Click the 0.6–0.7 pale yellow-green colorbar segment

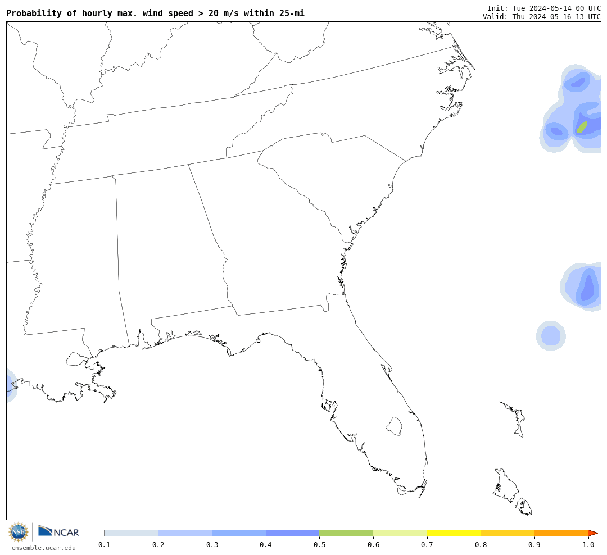coord(400,533)
